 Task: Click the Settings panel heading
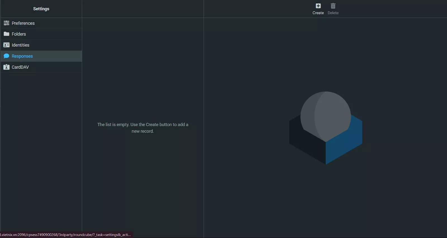(x=41, y=9)
